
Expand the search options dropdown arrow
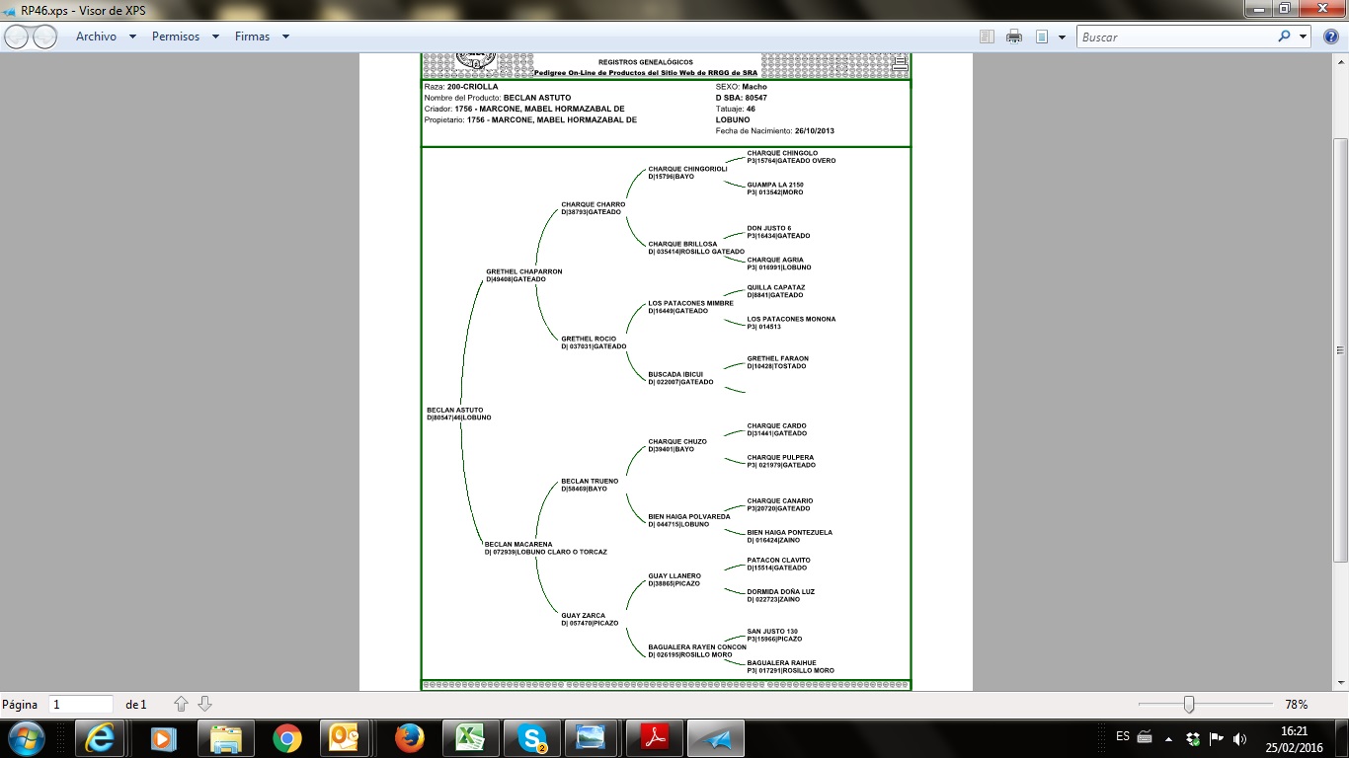click(x=1303, y=37)
